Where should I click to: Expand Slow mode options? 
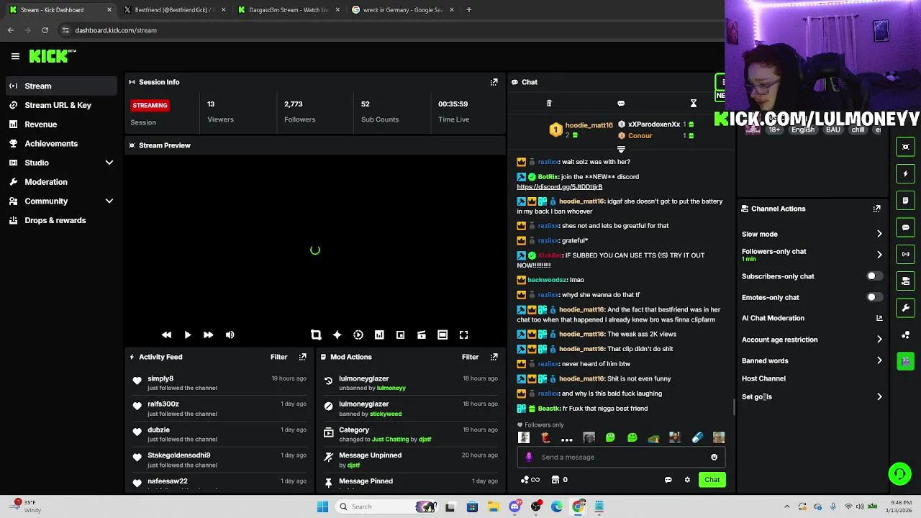click(879, 234)
